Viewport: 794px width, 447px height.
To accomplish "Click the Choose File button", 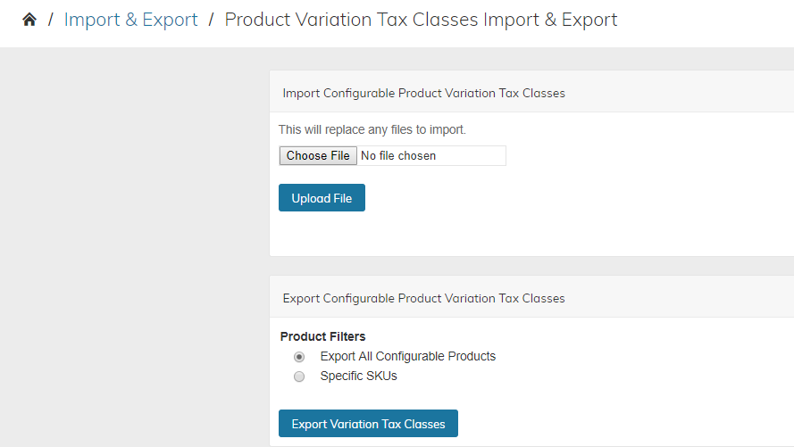I will [318, 156].
